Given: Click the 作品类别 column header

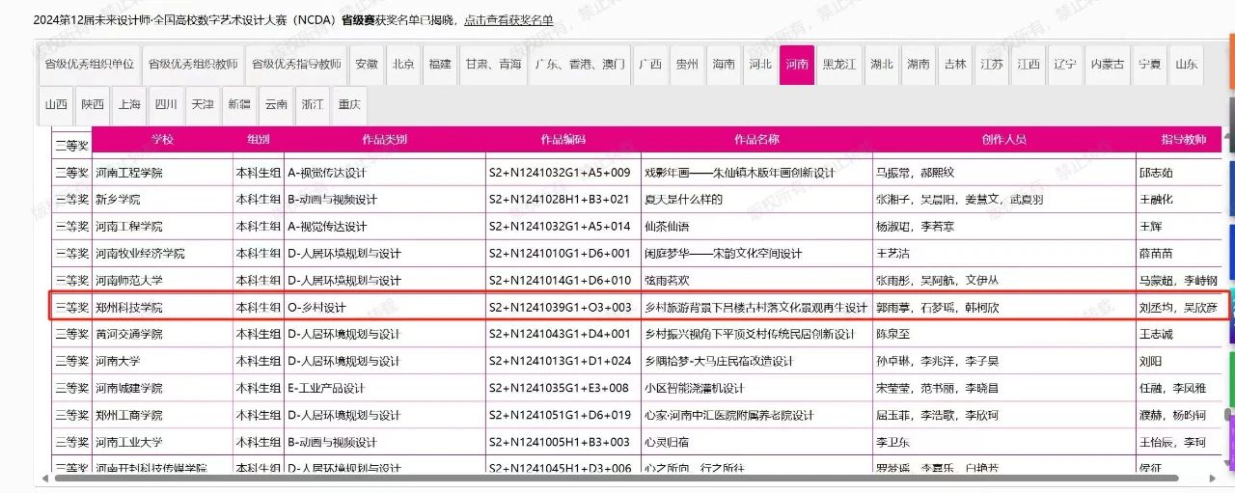Looking at the screenshot, I should pyautogui.click(x=385, y=141).
